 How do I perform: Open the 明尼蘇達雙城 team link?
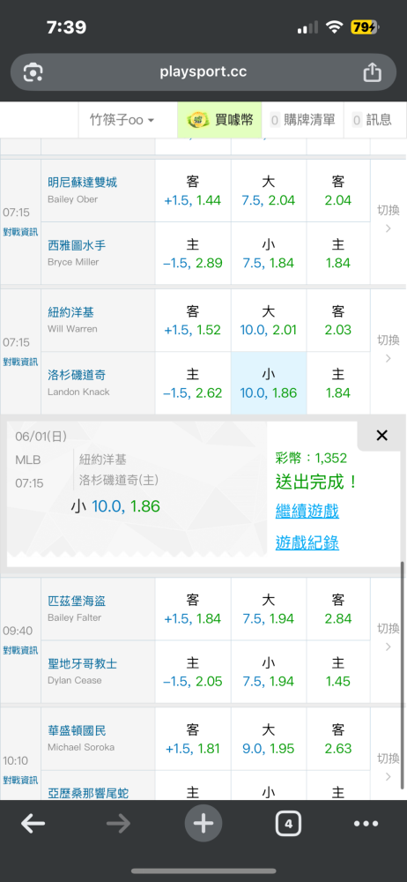(82, 183)
